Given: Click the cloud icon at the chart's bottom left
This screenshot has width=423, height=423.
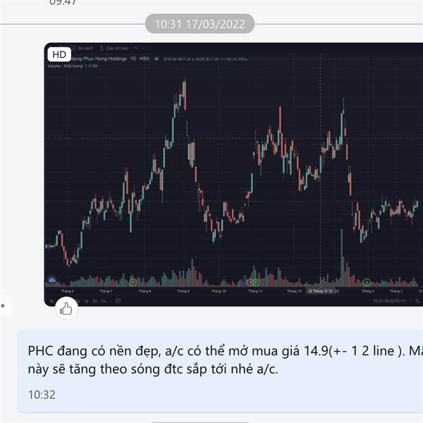Looking at the screenshot, I should pos(51,280).
